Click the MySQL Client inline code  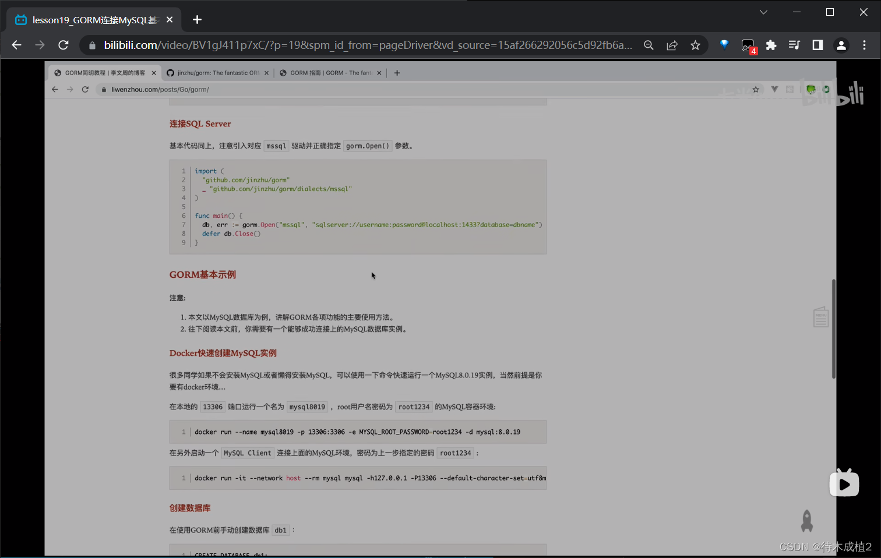(x=247, y=453)
